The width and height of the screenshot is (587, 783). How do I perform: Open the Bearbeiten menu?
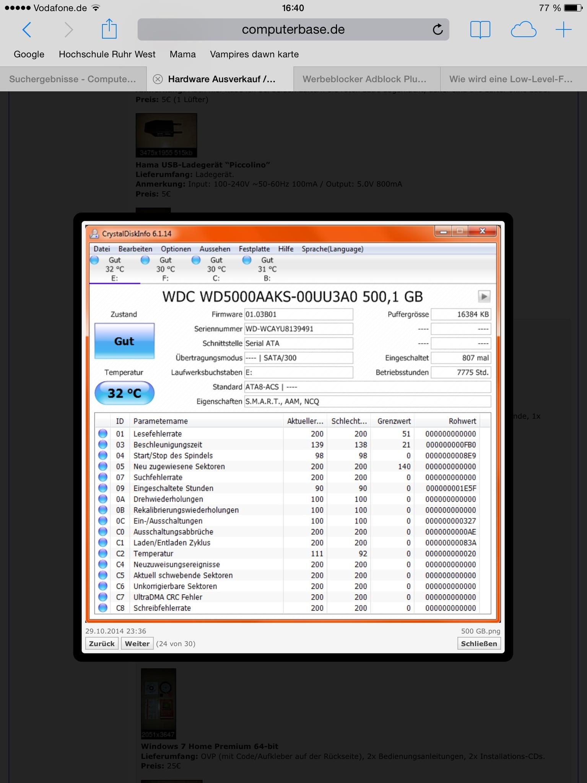pos(135,249)
